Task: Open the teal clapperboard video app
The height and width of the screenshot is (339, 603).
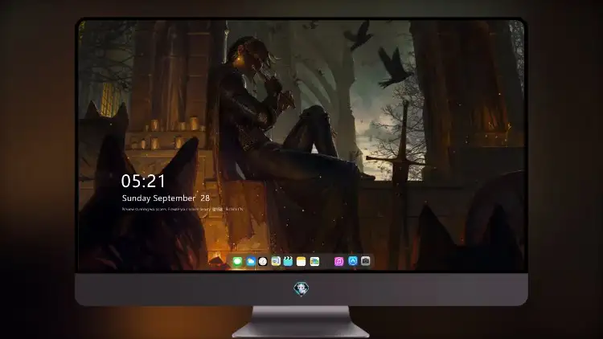Action: coord(288,261)
